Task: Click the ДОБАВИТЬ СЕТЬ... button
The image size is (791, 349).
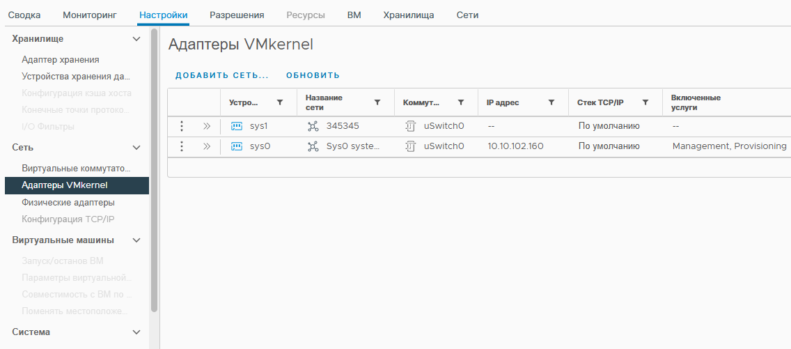Action: [222, 76]
